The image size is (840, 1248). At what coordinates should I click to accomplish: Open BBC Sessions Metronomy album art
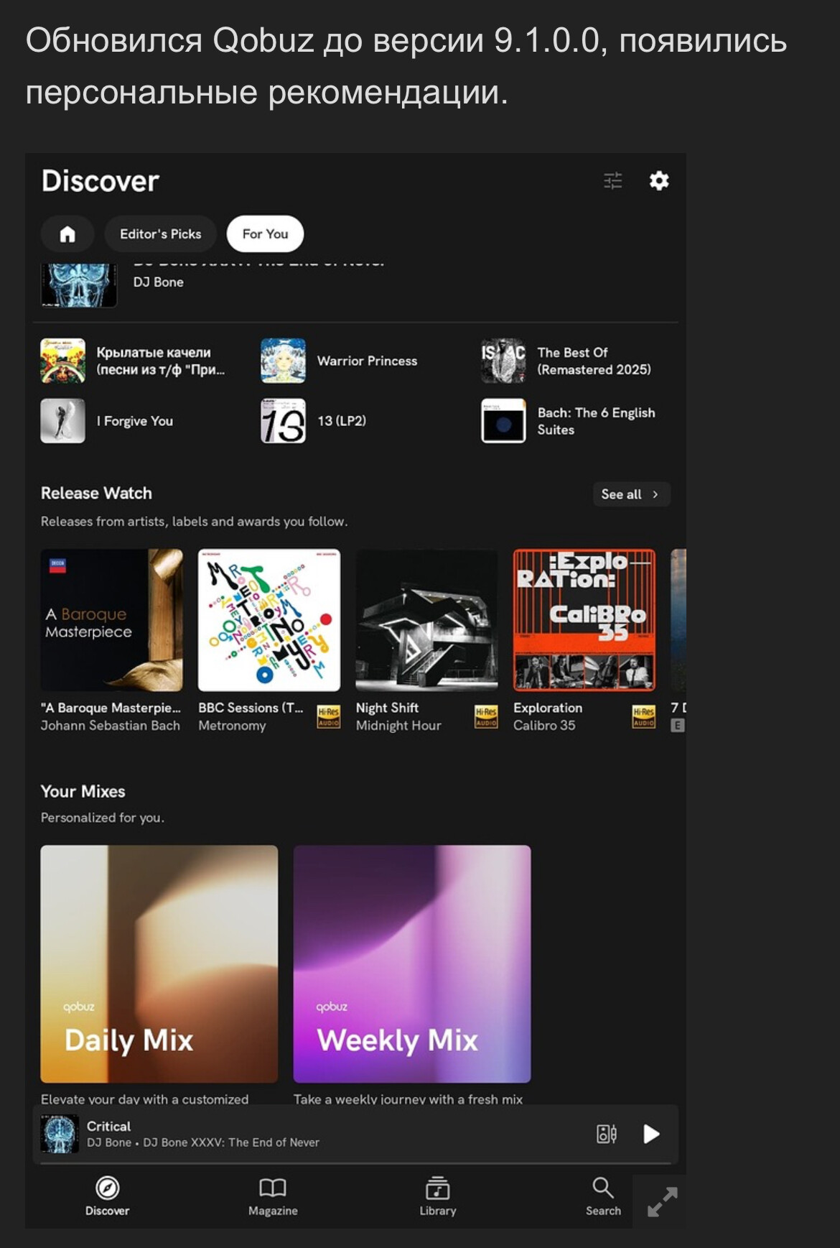[269, 620]
